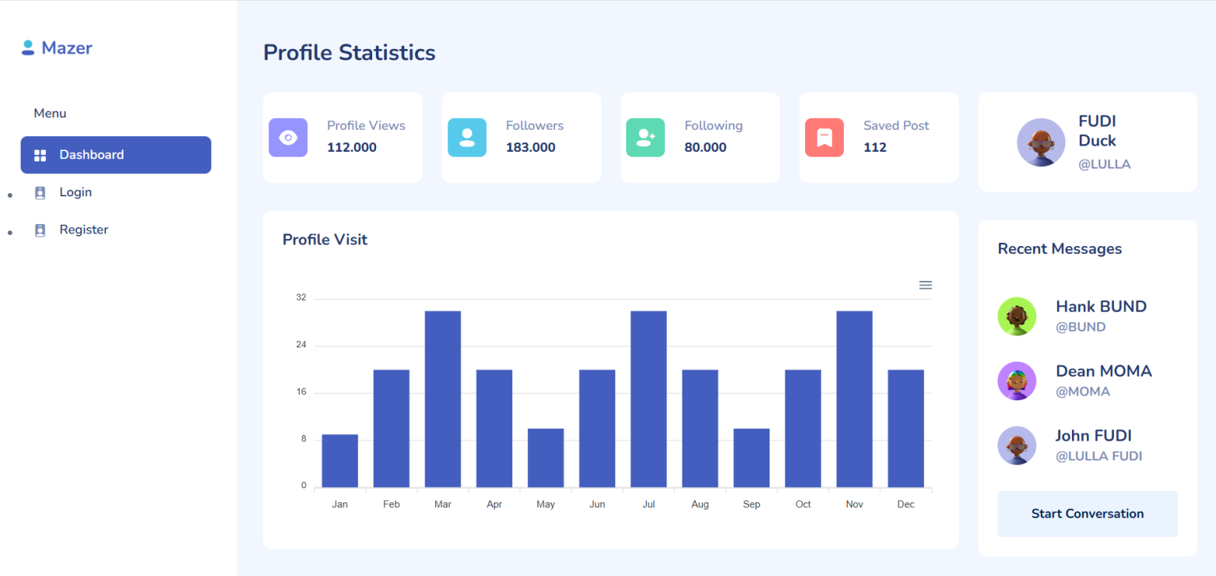Click the bullet dot next to Register
Viewport: 1216px width, 576px height.
point(9,230)
